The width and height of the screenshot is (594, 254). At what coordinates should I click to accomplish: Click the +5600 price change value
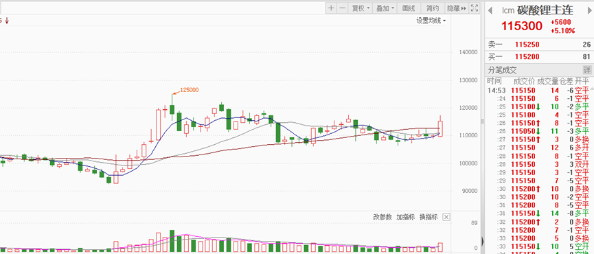[561, 23]
